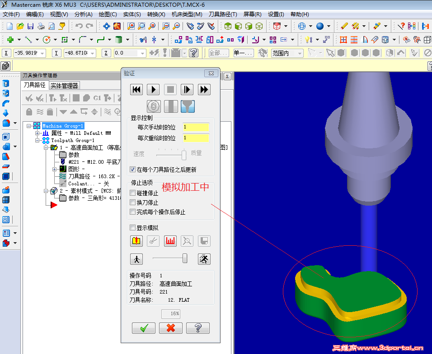Open a file with the folder icon
Screen dimensions: 432x354
(20, 26)
